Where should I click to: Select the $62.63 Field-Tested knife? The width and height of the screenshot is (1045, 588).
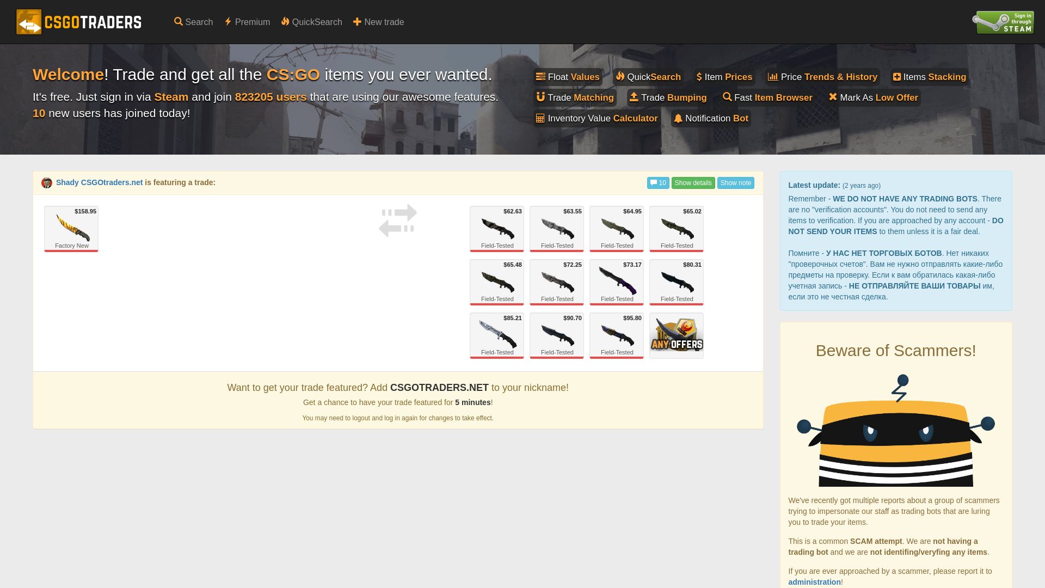(x=497, y=229)
